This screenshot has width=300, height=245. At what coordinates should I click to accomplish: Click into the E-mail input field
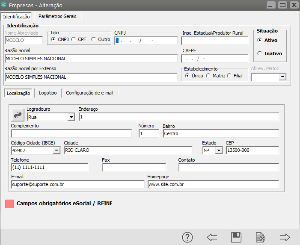[78, 184]
